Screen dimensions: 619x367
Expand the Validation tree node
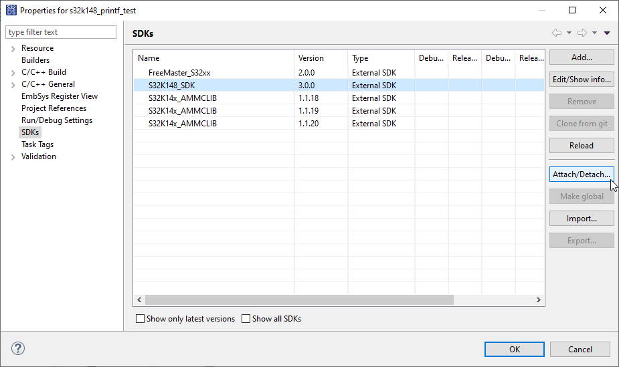click(x=13, y=157)
